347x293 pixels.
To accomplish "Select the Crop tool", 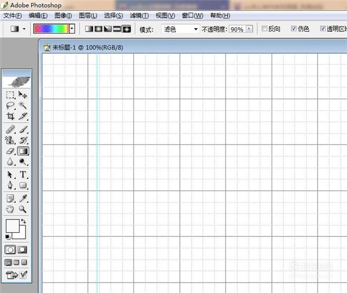I will point(10,117).
